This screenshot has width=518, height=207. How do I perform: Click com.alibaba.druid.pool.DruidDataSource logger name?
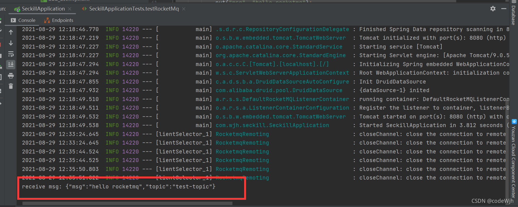(279, 90)
